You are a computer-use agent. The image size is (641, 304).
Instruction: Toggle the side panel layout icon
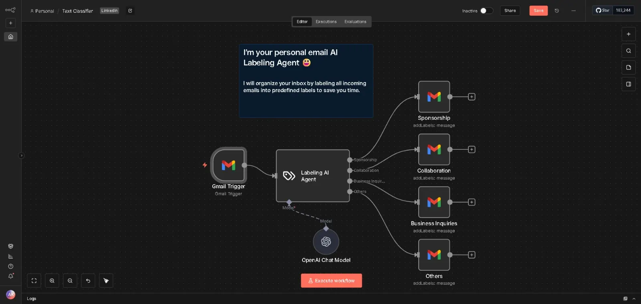coord(629,84)
